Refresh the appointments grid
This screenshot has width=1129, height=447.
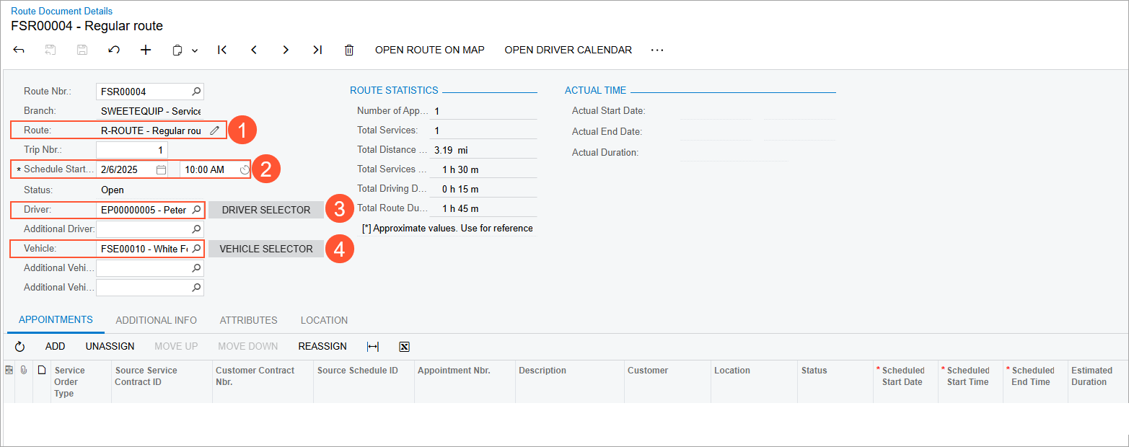(x=20, y=347)
